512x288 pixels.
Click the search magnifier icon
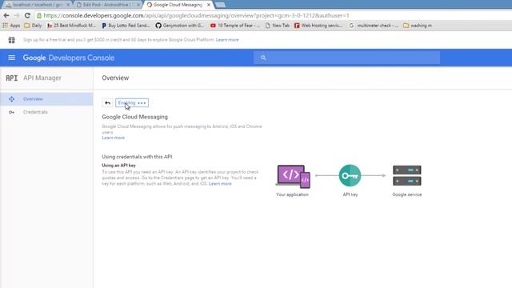point(263,58)
